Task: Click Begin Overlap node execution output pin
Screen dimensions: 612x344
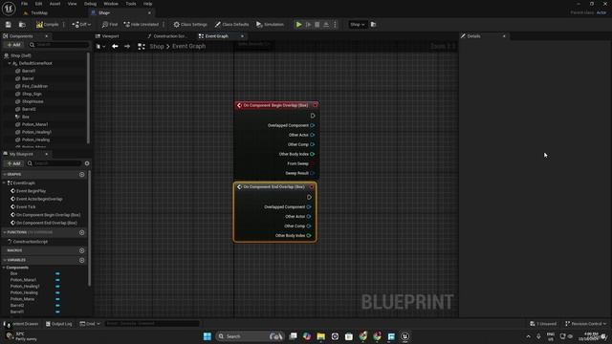Action: (313, 116)
